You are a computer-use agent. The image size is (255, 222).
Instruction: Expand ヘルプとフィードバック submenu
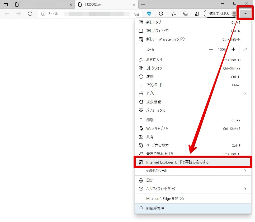(x=193, y=189)
